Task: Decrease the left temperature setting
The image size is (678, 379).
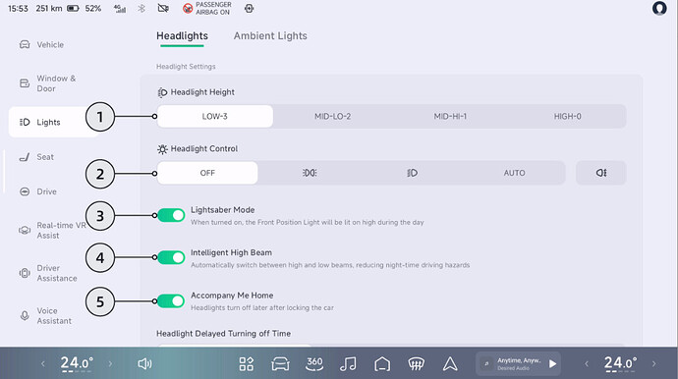Action: [x=43, y=364]
